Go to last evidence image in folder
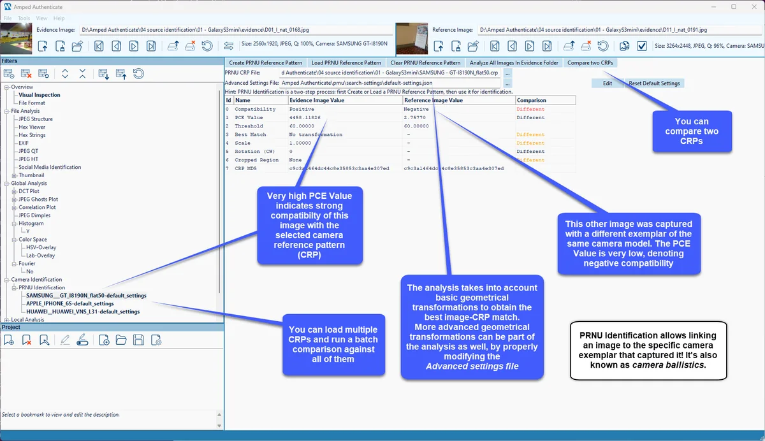The image size is (765, 441). tap(151, 46)
